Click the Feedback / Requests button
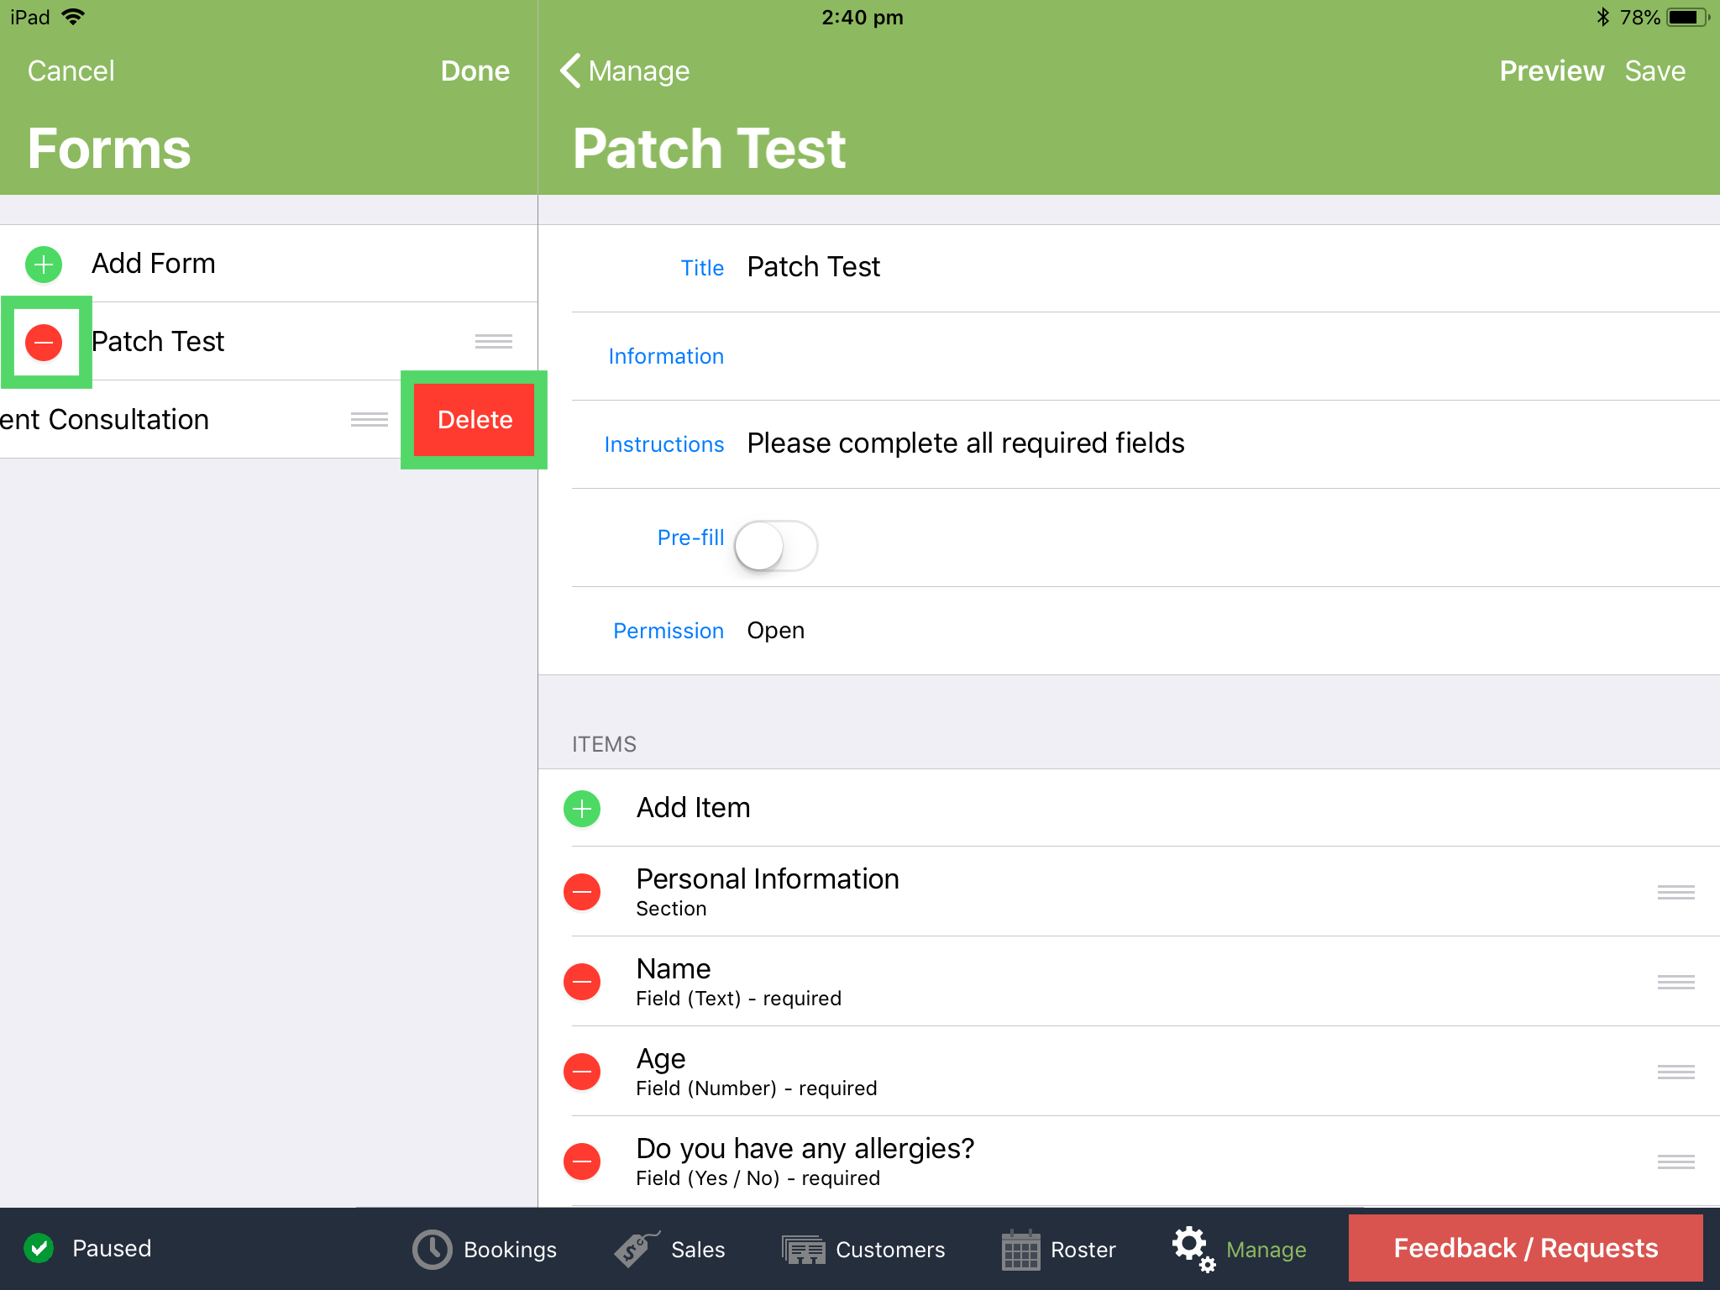The image size is (1720, 1290). (x=1525, y=1248)
